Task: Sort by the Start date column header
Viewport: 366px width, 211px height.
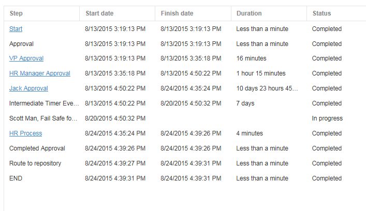Action: click(x=99, y=13)
